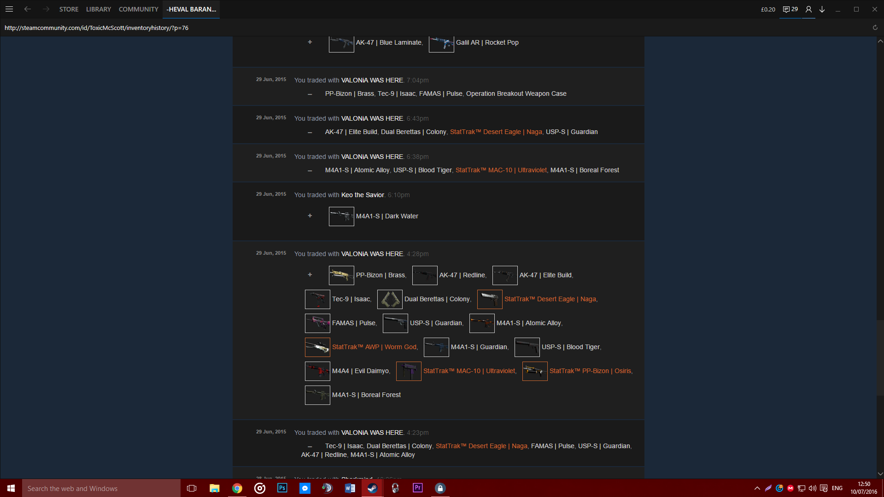
Task: Open Keo the Savior profile link
Action: [x=363, y=195]
